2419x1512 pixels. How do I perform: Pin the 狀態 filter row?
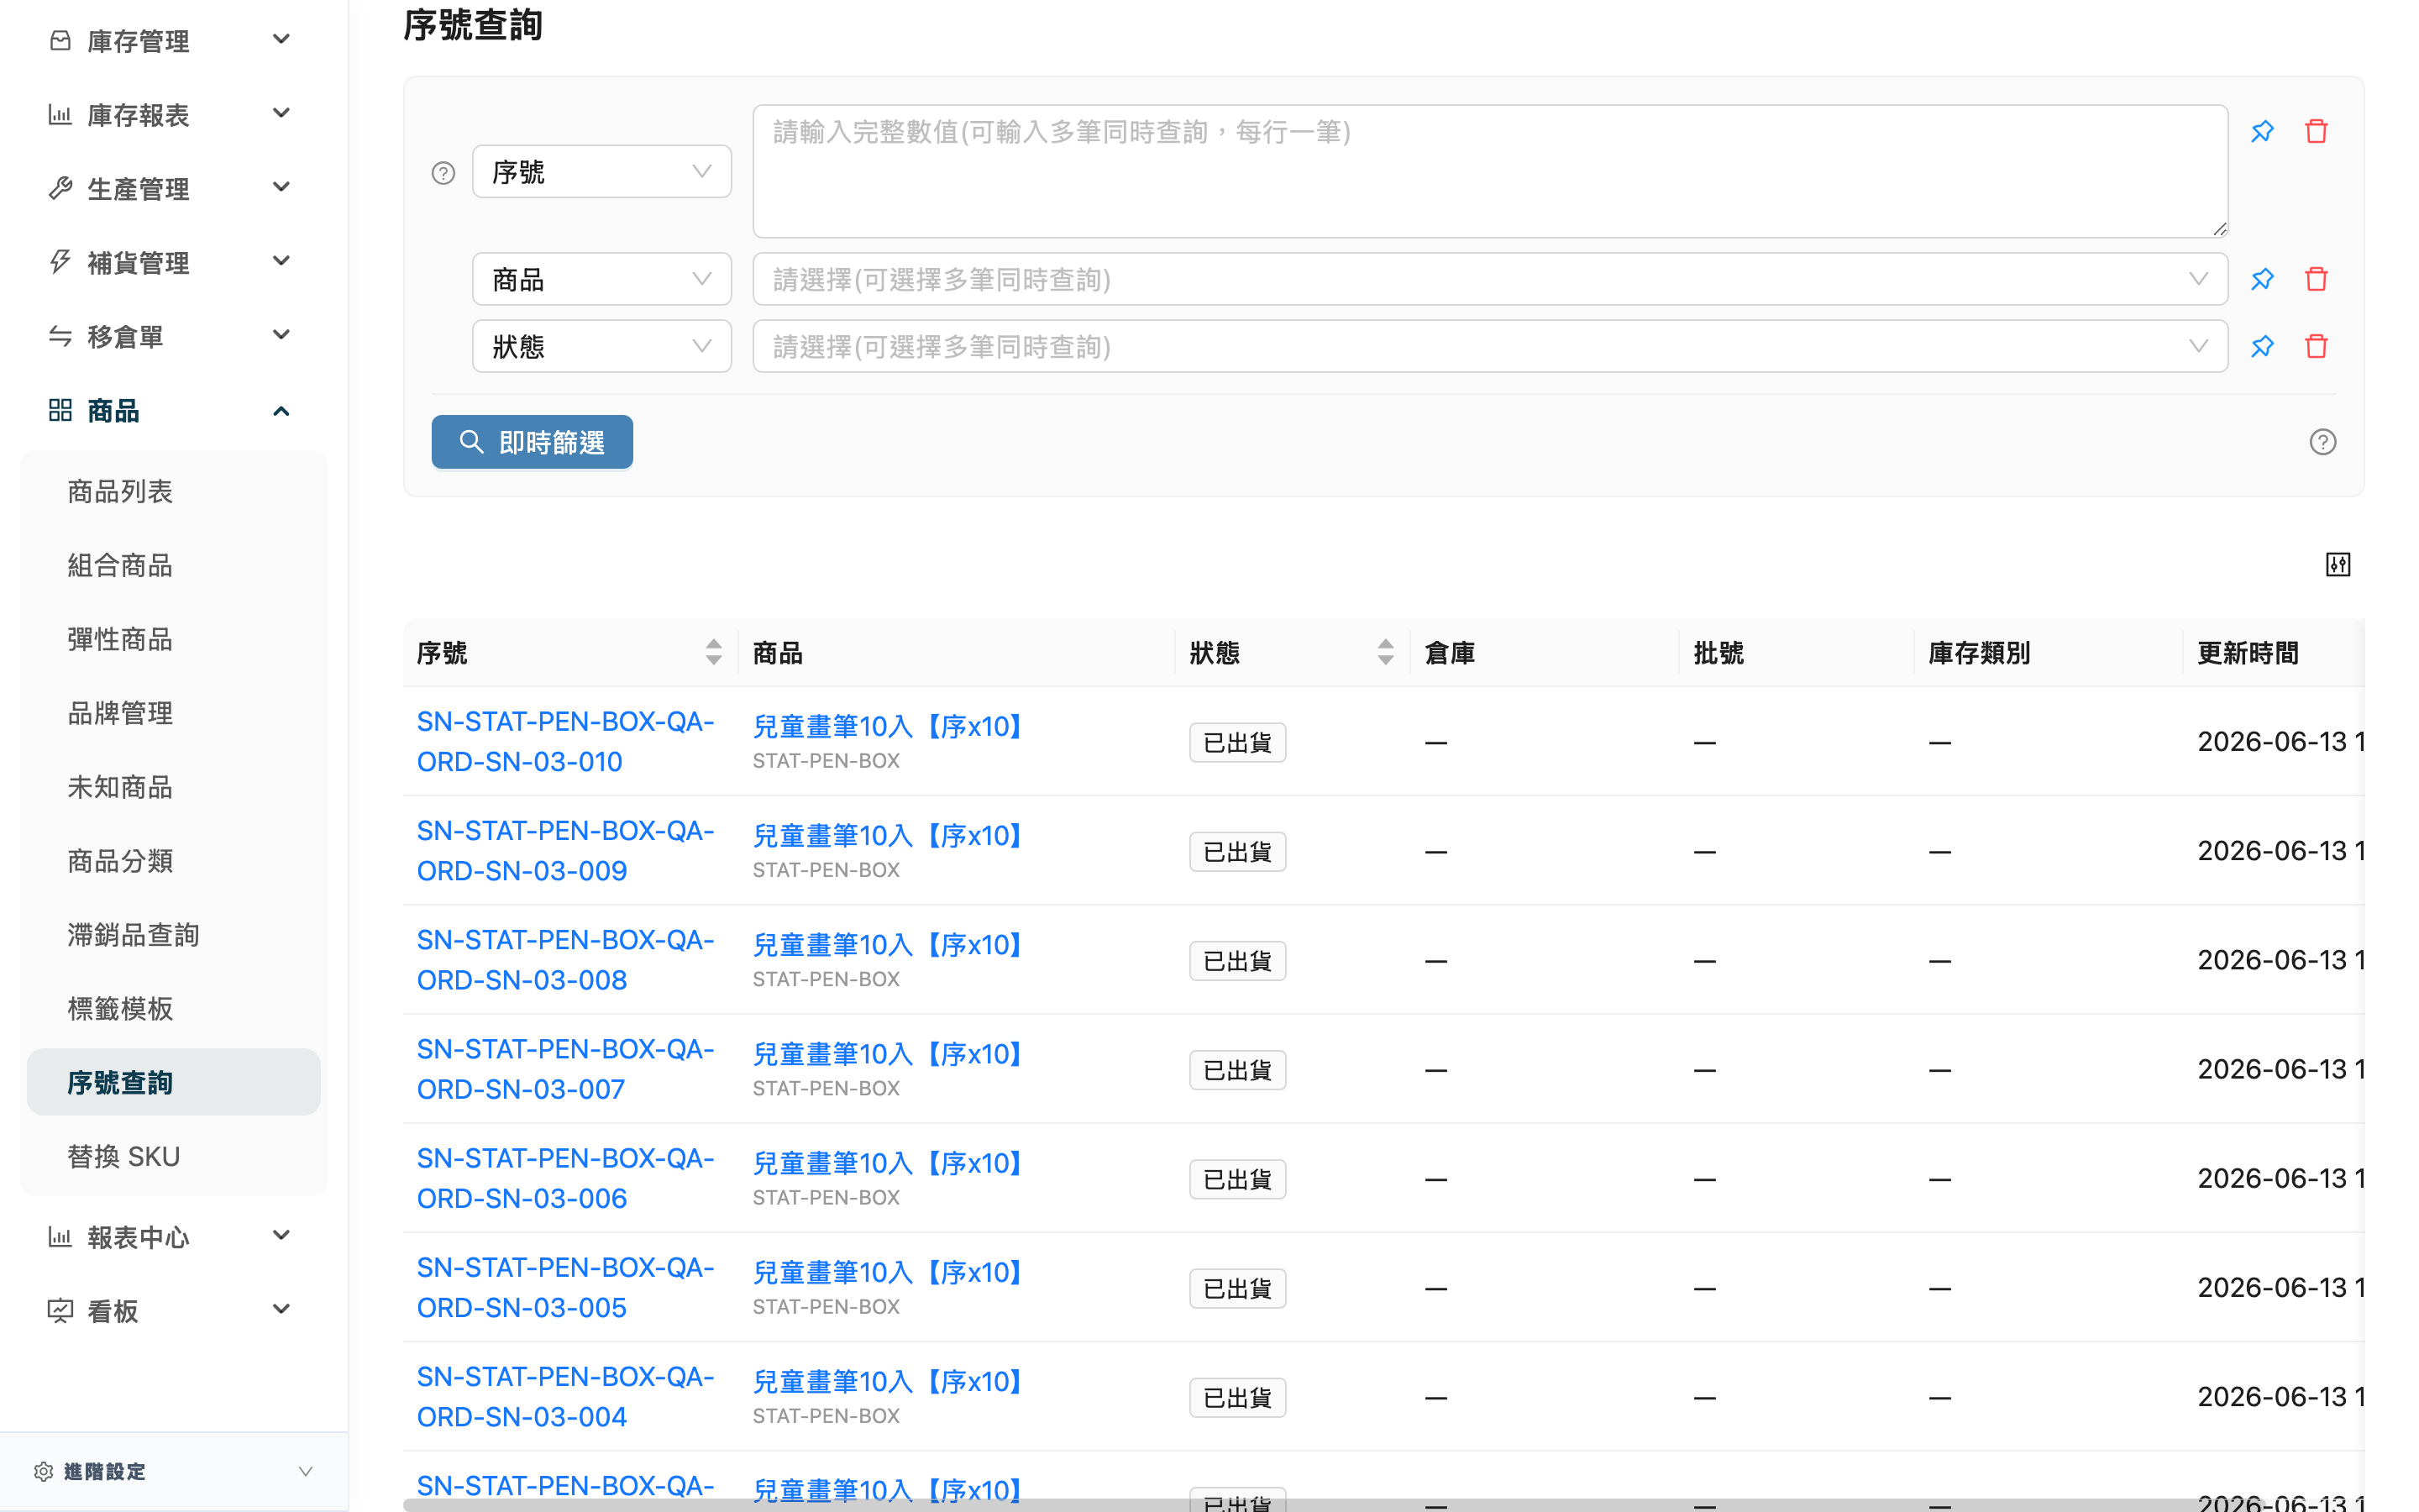coord(2262,346)
